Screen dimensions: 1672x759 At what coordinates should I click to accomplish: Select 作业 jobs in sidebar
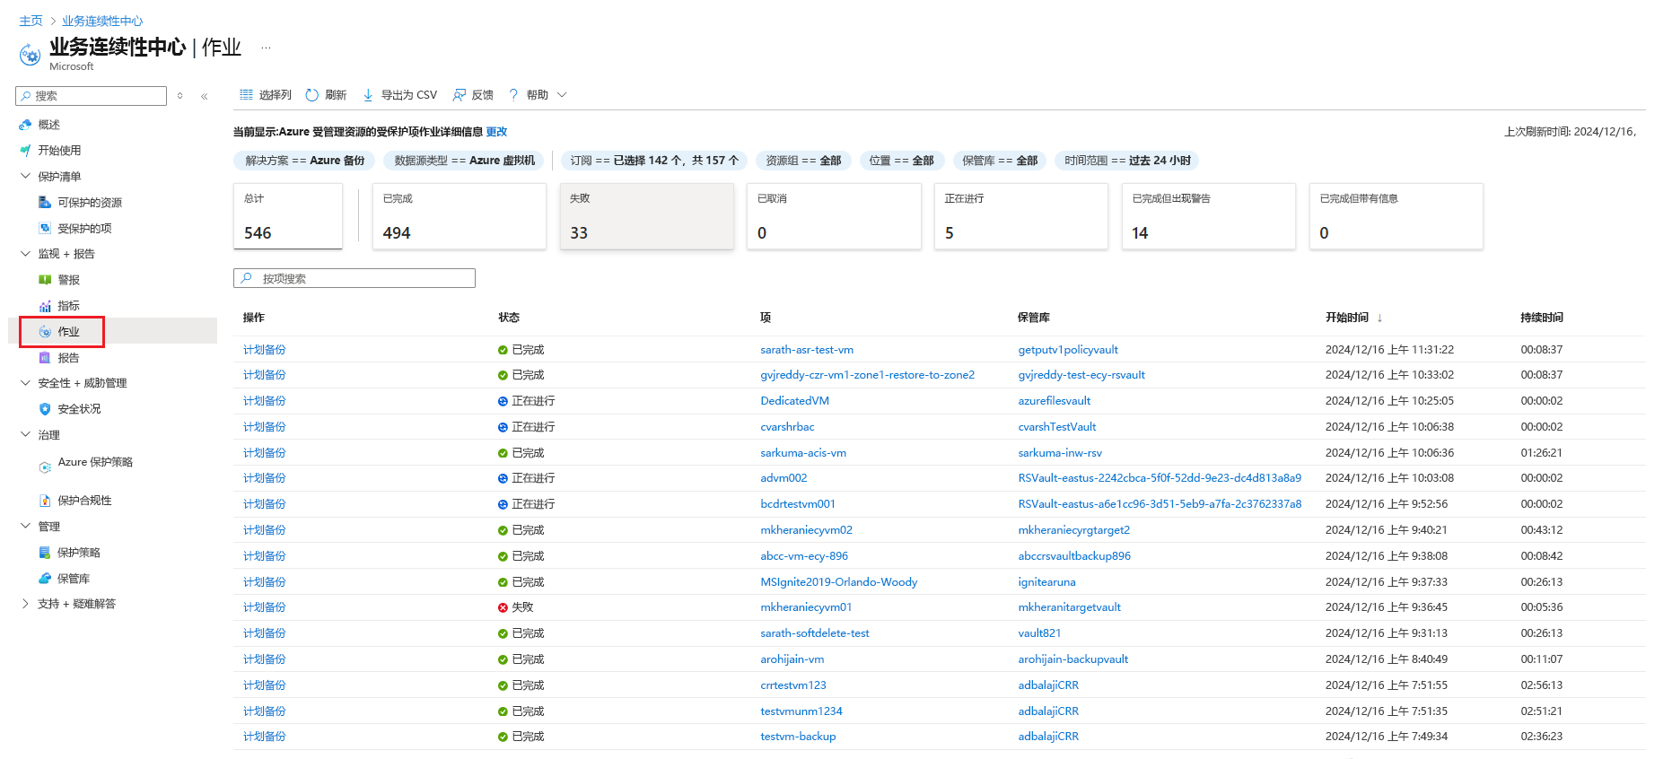click(68, 332)
